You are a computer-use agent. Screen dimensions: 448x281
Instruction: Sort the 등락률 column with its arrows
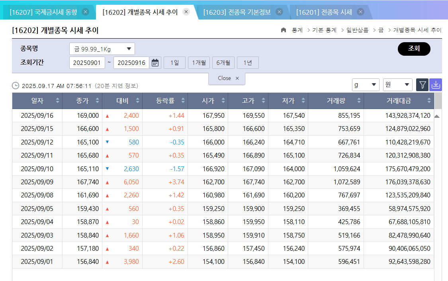[182, 101]
